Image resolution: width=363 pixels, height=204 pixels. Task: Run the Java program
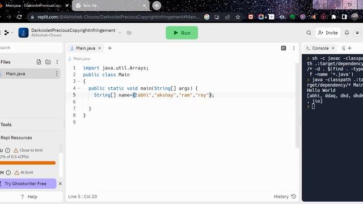pyautogui.click(x=181, y=33)
